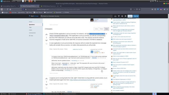
Task: Go back to the previous page
Action: (x=2, y=9)
